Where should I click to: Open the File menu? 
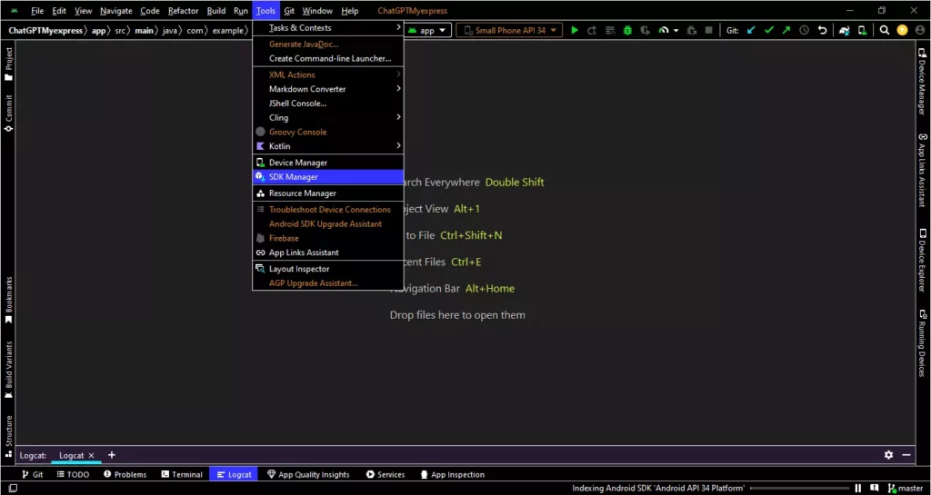(36, 11)
